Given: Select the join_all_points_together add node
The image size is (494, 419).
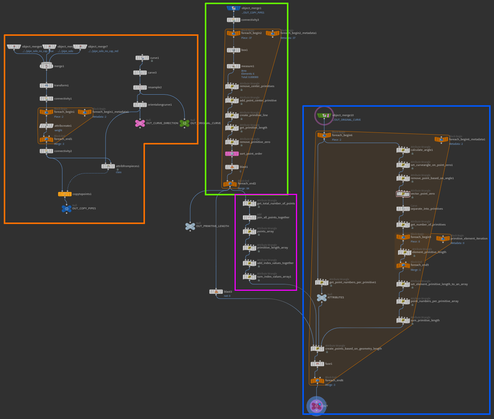Looking at the screenshot, I should [249, 218].
